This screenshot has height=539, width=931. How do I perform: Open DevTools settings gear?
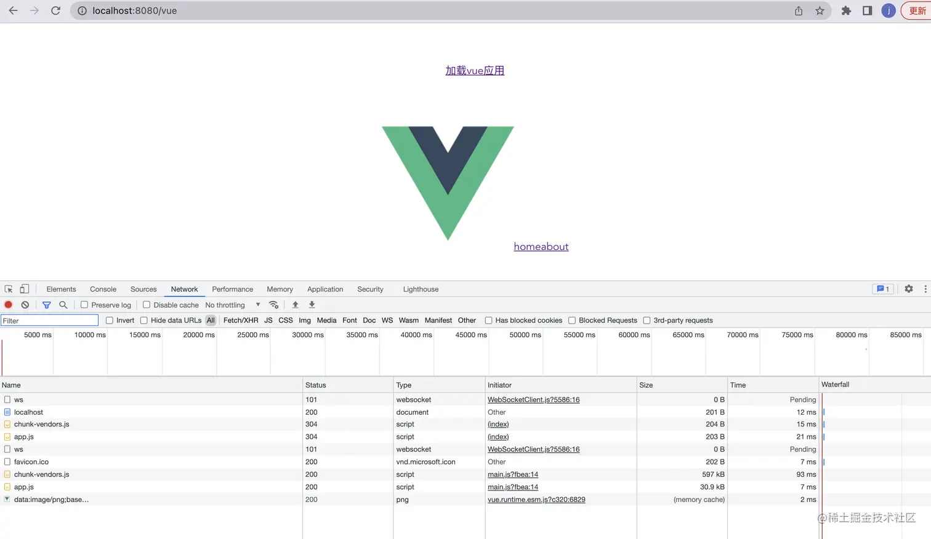(x=909, y=289)
